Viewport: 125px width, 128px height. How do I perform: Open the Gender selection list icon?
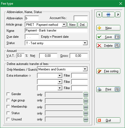point(86,95)
